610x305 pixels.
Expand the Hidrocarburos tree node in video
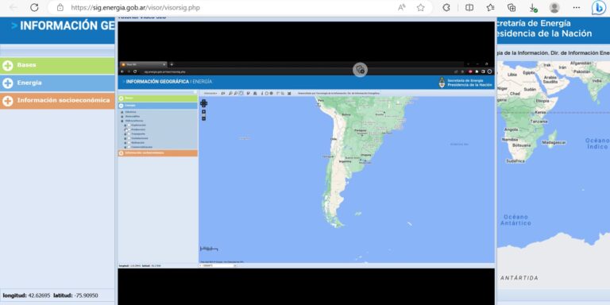click(x=122, y=121)
